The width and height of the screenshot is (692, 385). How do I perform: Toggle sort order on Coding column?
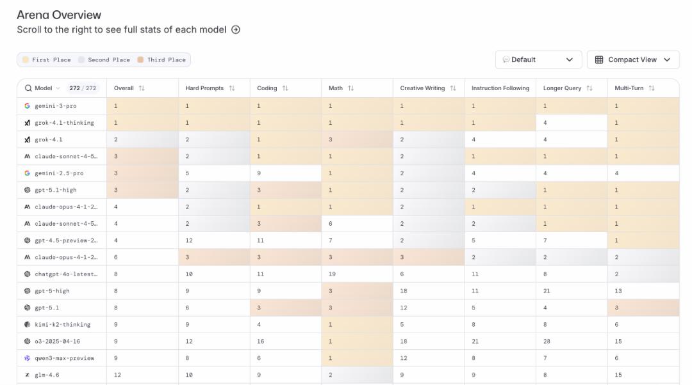click(x=285, y=88)
